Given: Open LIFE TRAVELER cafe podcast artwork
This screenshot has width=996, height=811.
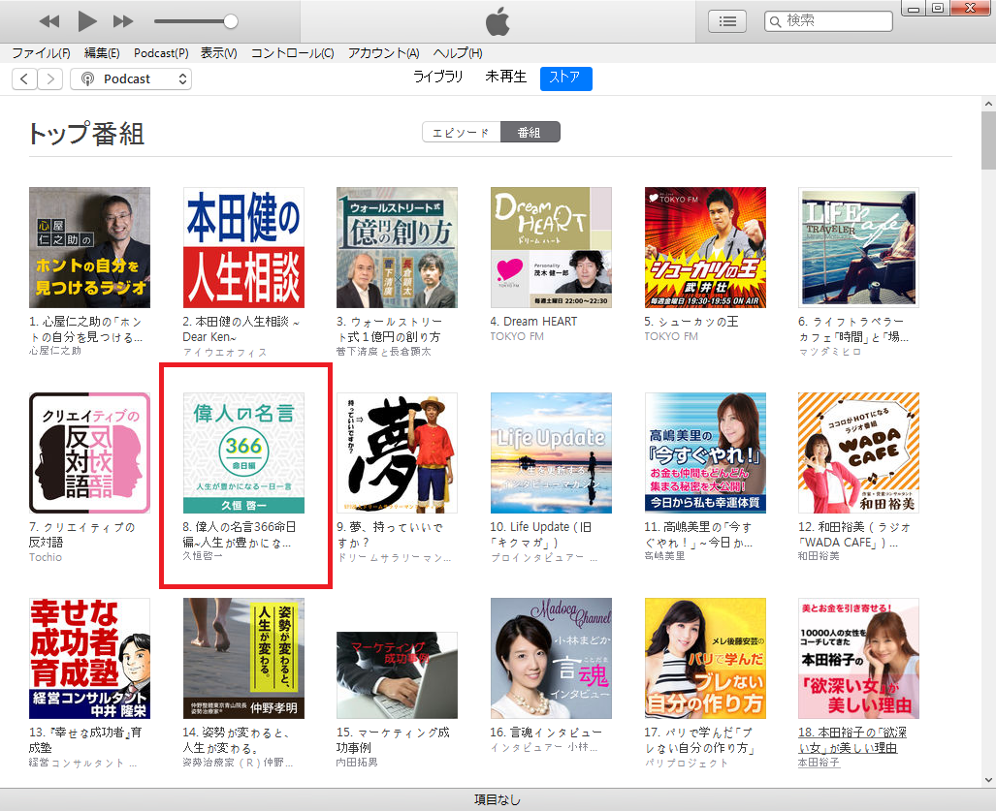Looking at the screenshot, I should coord(859,247).
